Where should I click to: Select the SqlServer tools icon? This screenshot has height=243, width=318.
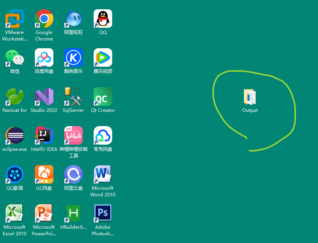(74, 97)
